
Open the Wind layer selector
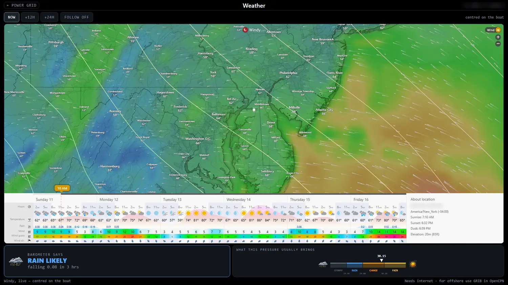tap(493, 30)
